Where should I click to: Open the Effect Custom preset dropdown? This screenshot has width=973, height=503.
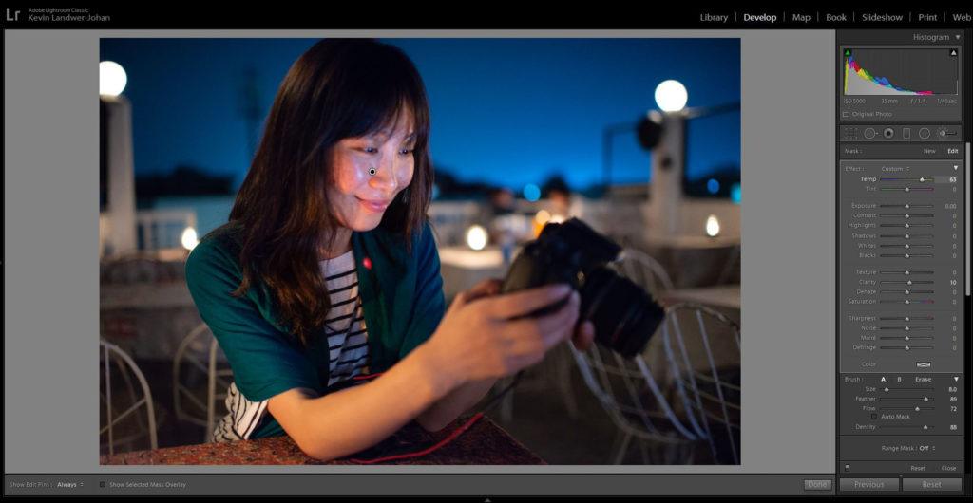point(894,169)
